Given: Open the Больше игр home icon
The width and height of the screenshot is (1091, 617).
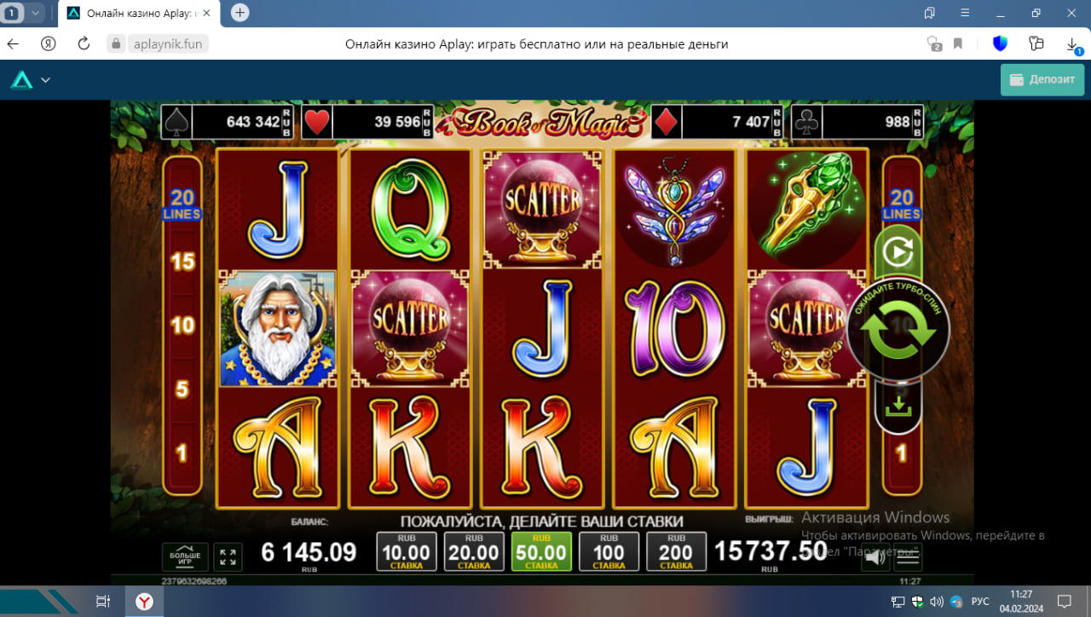Looking at the screenshot, I should (x=185, y=556).
